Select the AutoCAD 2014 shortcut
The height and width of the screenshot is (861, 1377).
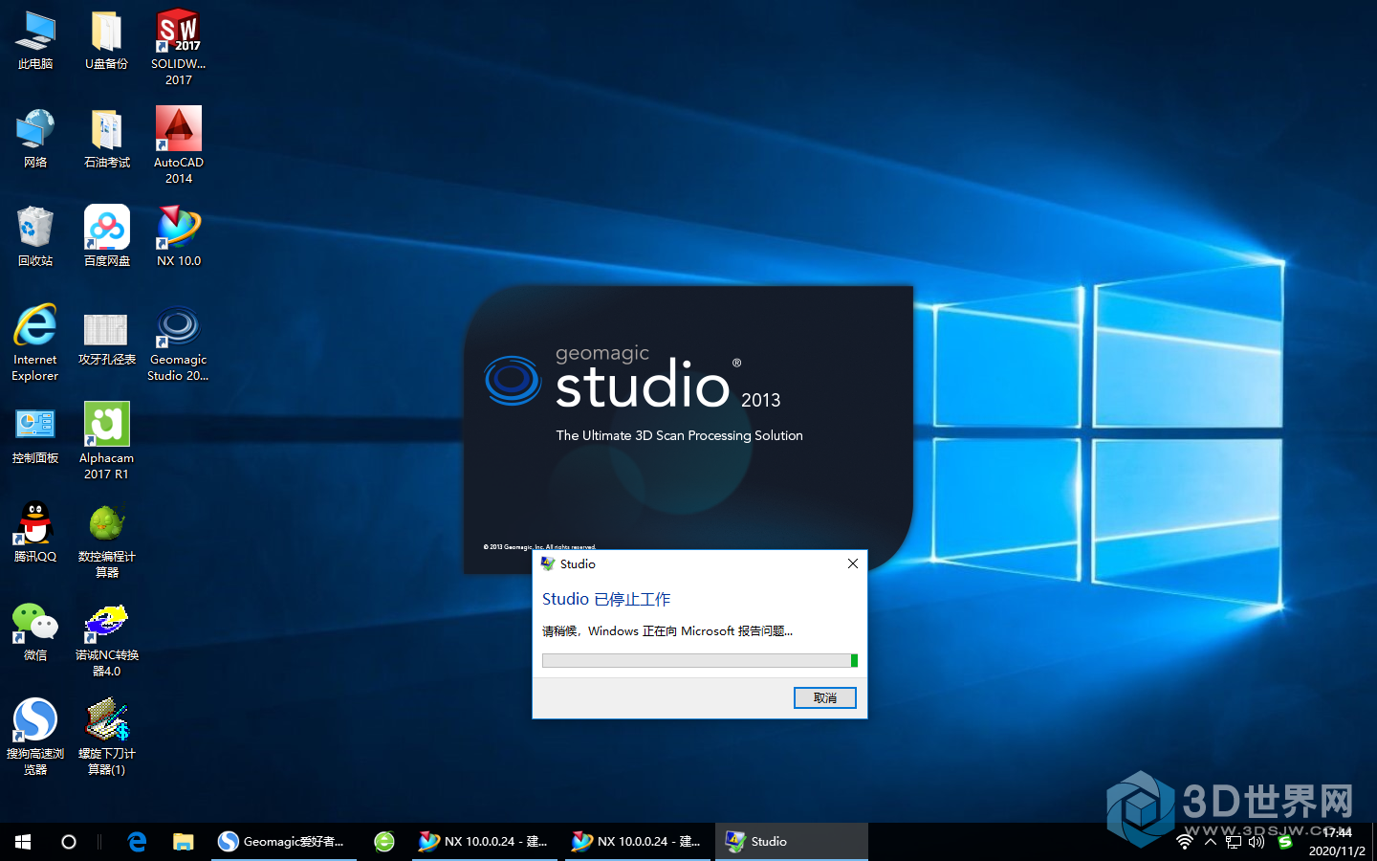179,145
